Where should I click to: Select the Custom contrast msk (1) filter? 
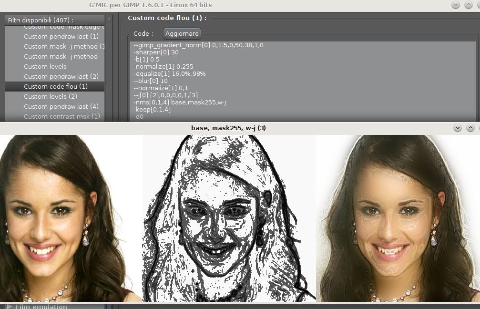pyautogui.click(x=54, y=116)
